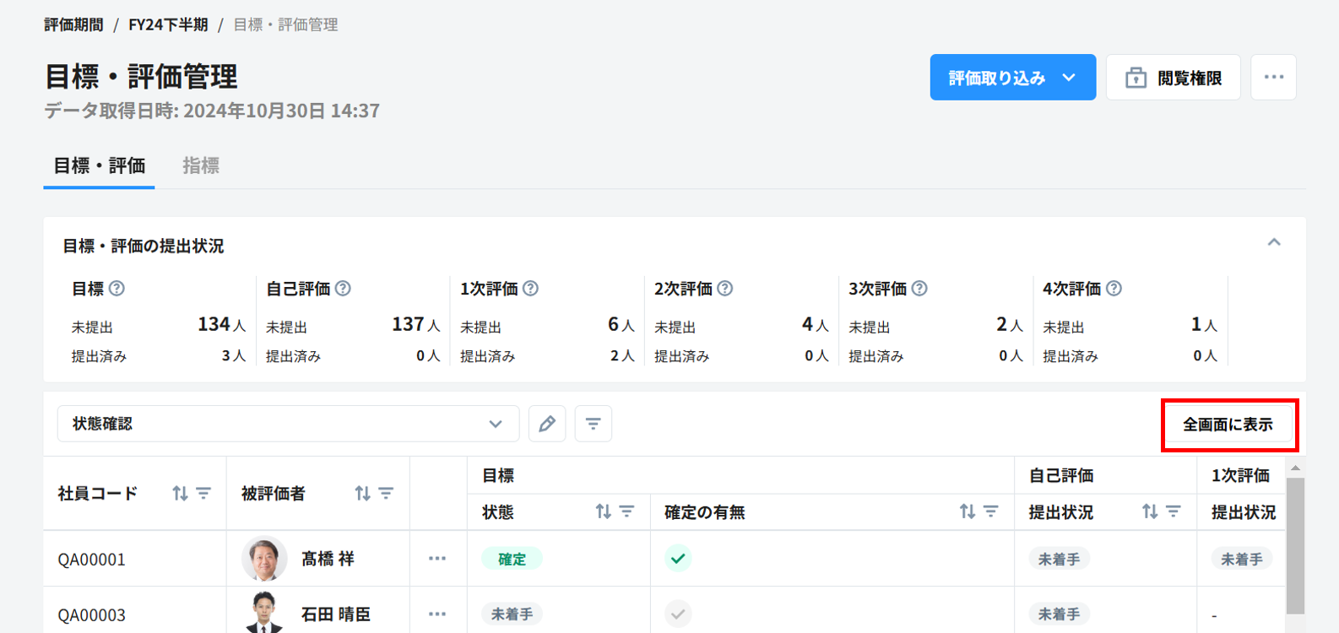
Task: Click the pencil edit icon beside 状態確認
Action: 547,424
